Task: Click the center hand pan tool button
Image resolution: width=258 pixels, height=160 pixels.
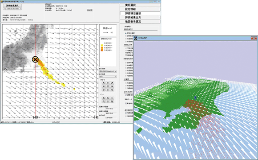Action: pyautogui.click(x=108, y=86)
